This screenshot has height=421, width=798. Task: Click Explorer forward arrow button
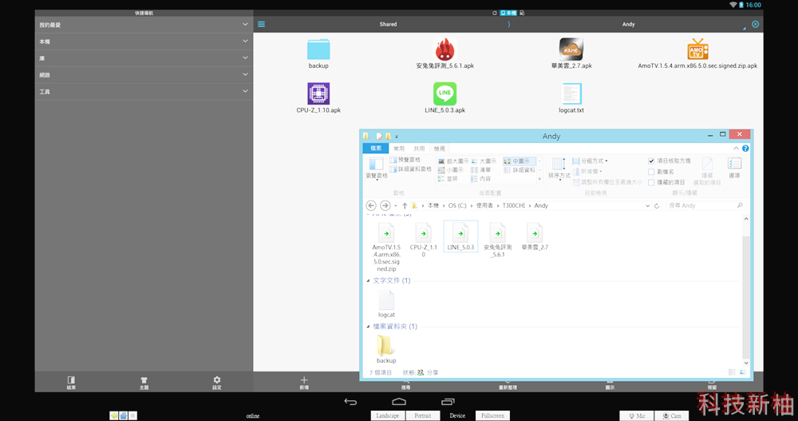tap(385, 205)
